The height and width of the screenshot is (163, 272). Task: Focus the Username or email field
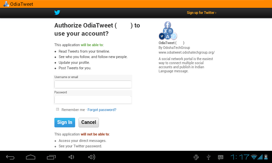(x=93, y=84)
